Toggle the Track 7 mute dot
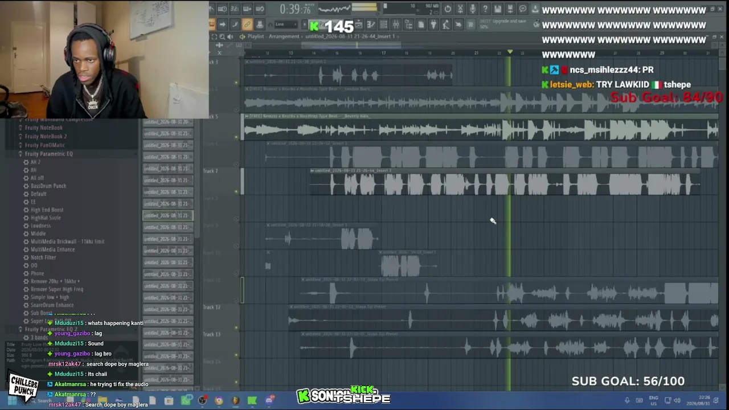This screenshot has height=410, width=729. click(x=236, y=191)
